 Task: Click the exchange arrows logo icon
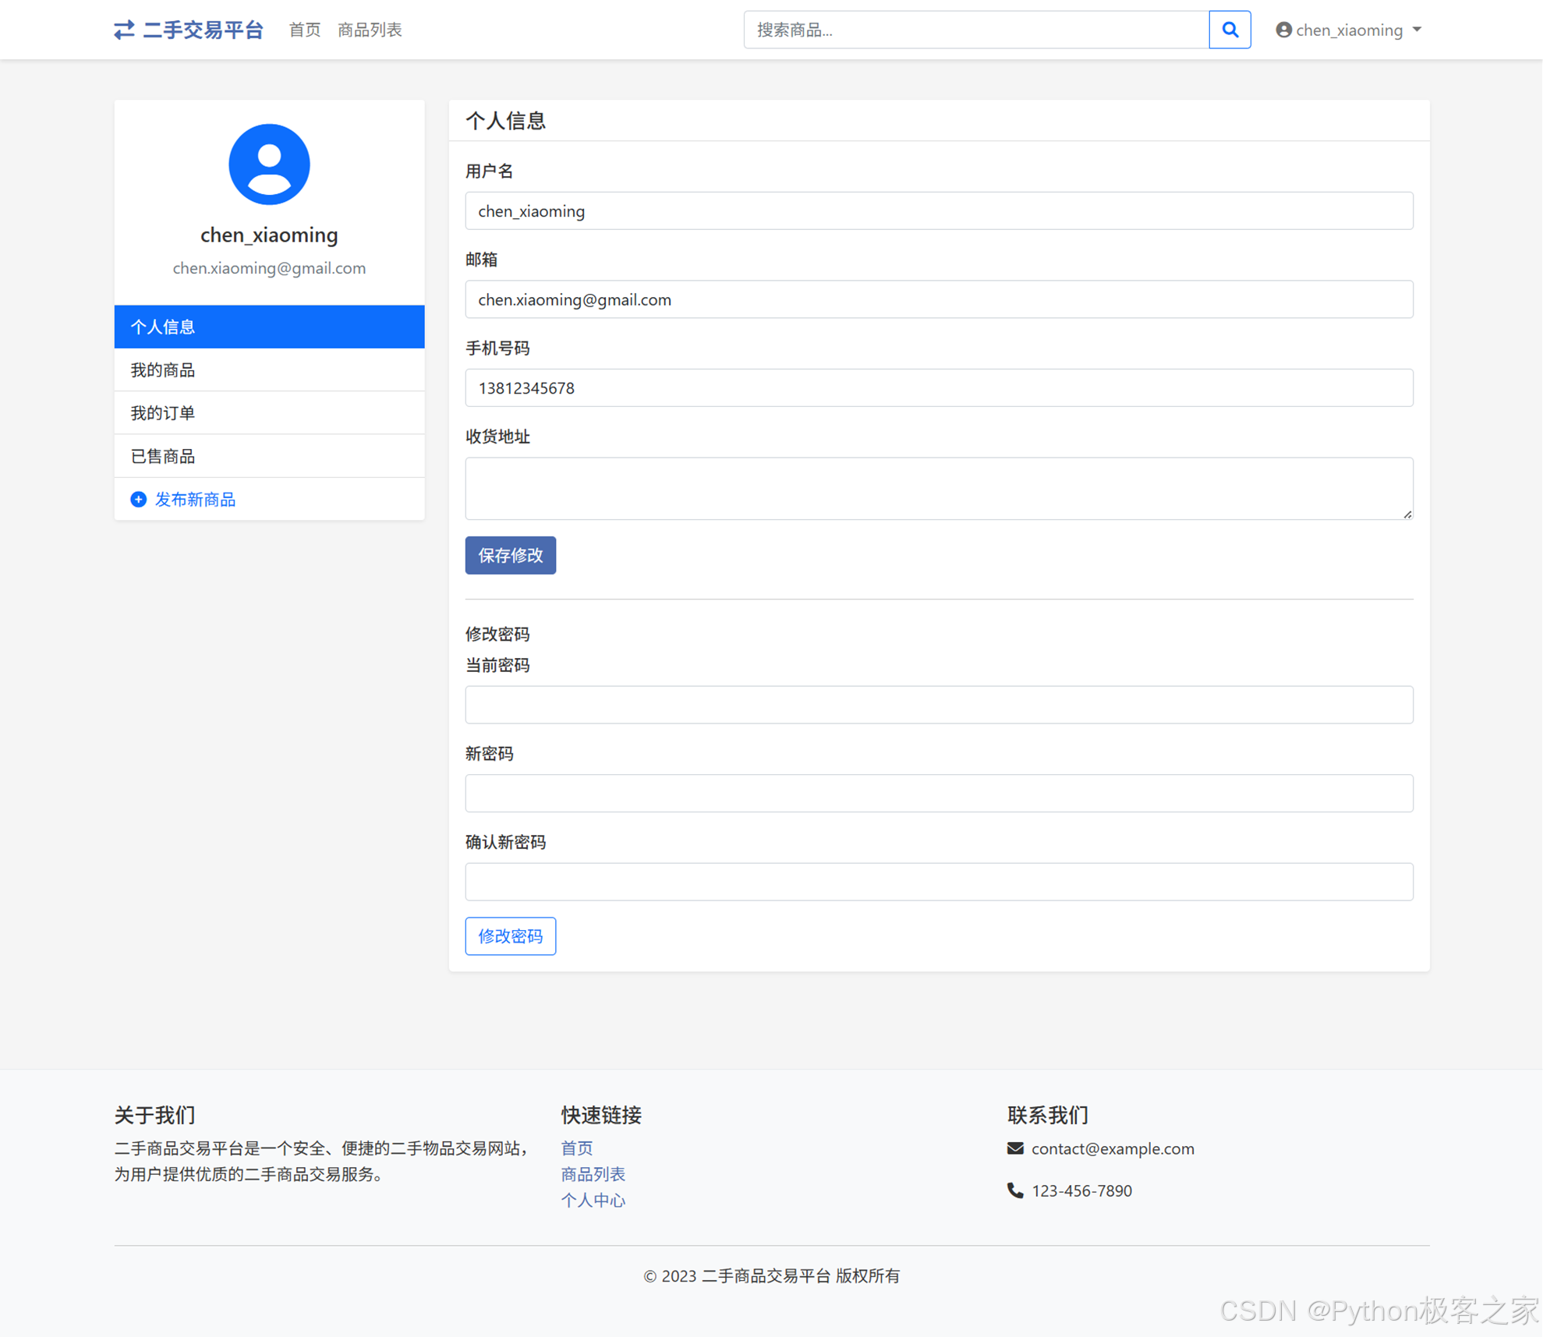124,30
